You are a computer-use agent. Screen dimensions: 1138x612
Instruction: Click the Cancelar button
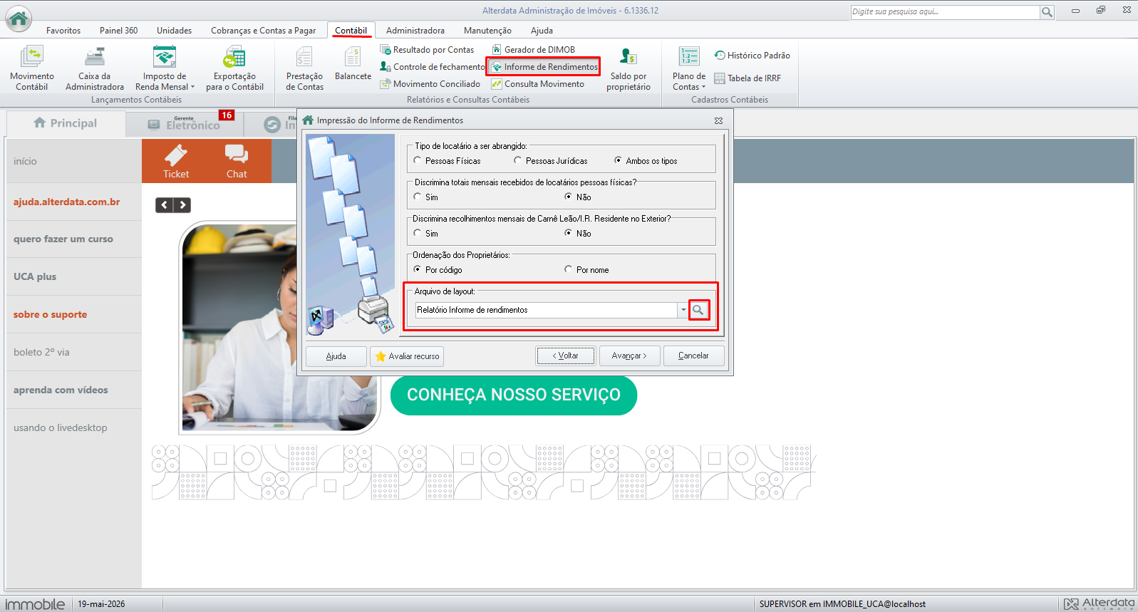tap(693, 356)
